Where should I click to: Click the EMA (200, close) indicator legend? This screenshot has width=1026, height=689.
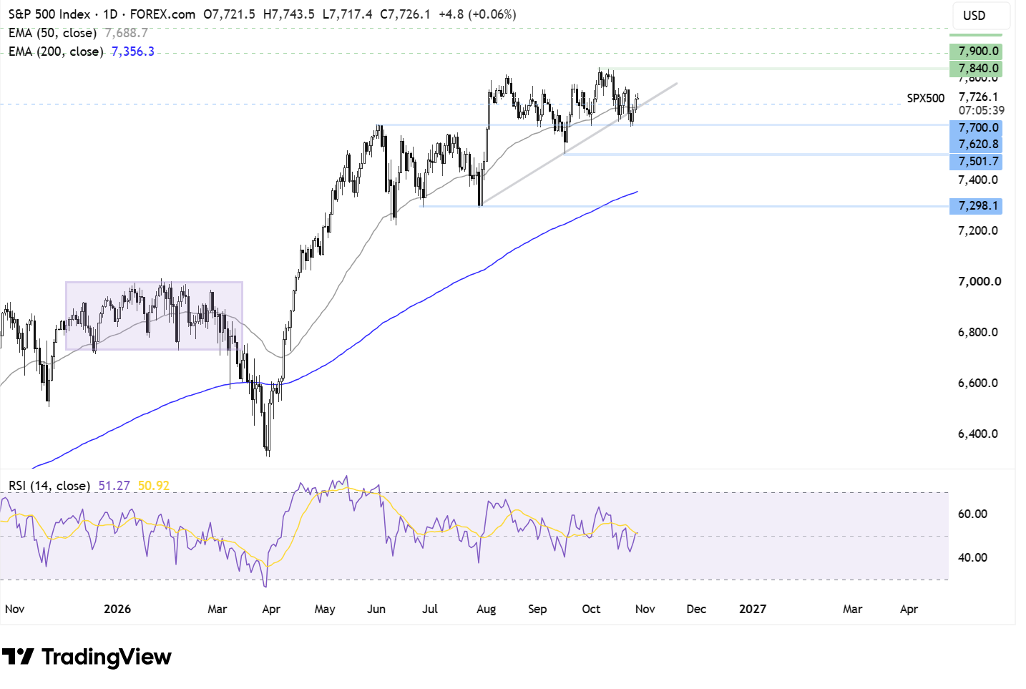(56, 52)
